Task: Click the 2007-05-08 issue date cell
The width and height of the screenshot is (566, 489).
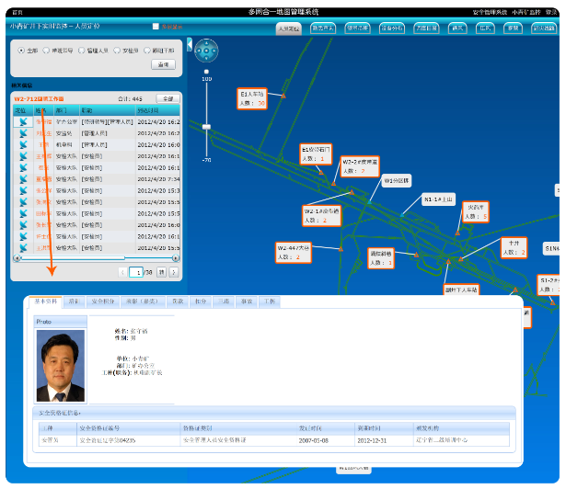Action: (x=326, y=440)
